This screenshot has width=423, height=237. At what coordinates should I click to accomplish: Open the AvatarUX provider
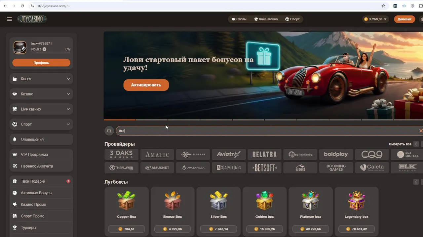click(x=193, y=168)
